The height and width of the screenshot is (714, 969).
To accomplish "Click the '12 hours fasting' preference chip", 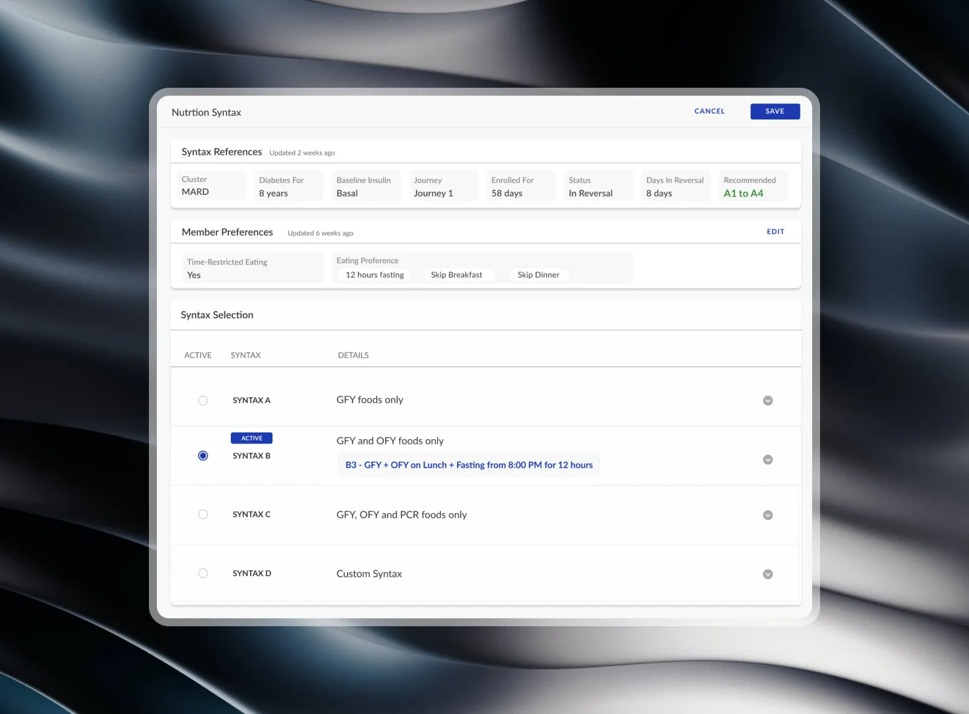I will point(375,275).
